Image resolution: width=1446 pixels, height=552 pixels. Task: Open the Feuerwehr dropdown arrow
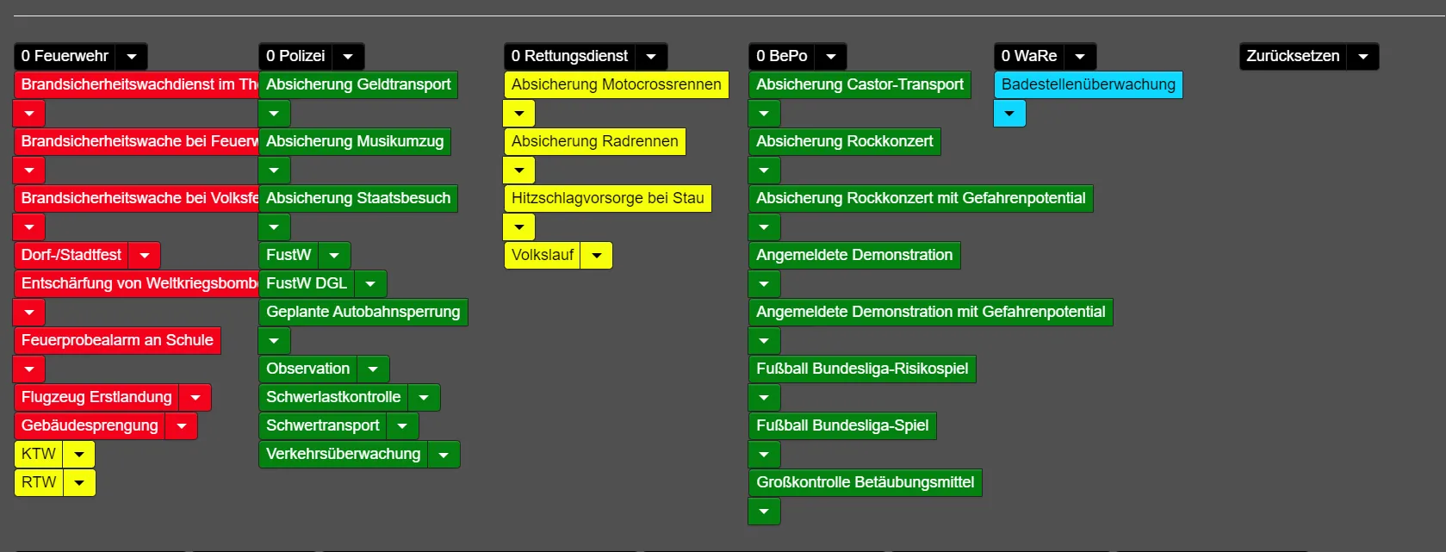click(132, 57)
